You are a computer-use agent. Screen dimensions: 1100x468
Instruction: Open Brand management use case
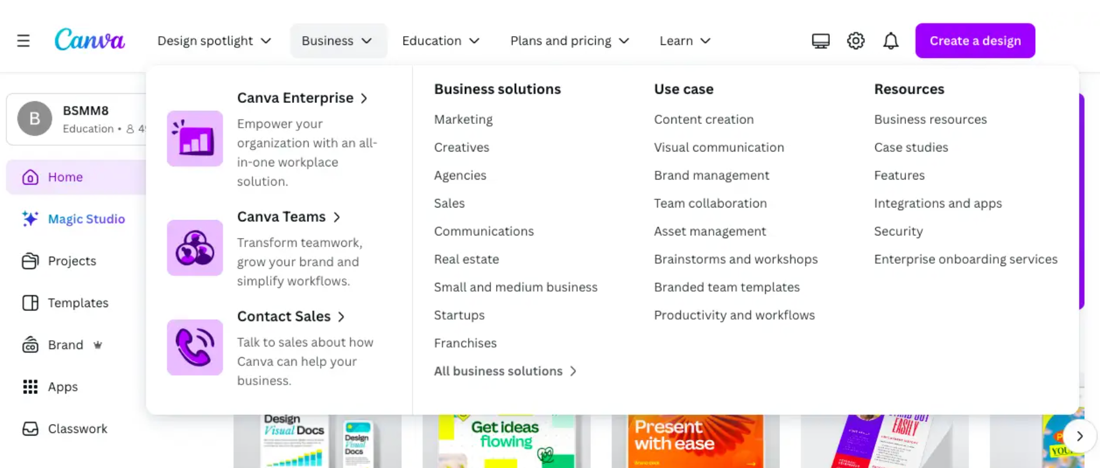[711, 176]
